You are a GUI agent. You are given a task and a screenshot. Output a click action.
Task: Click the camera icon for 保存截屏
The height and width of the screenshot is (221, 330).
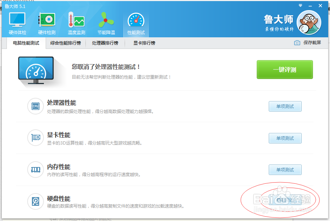[297, 43]
